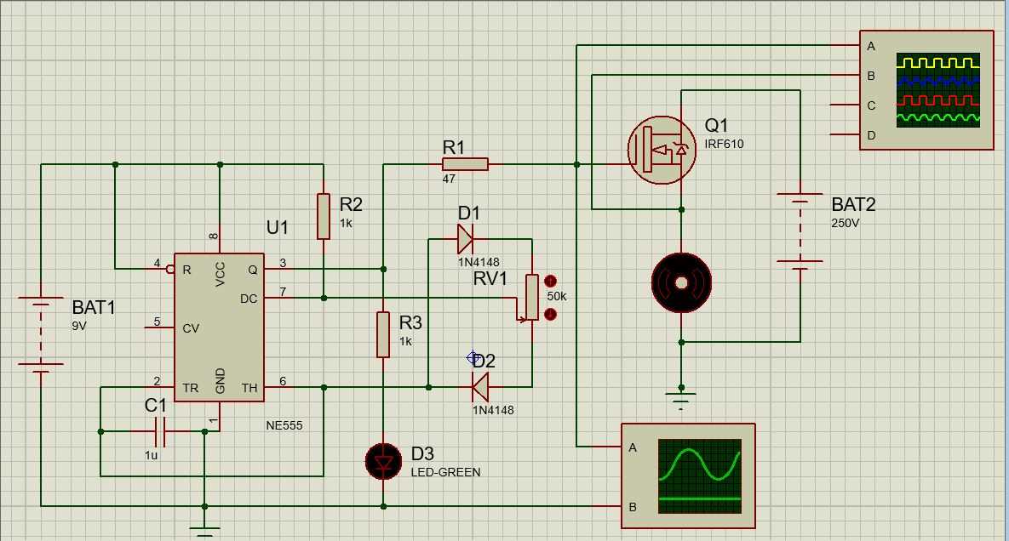Select the green LED D3
The image size is (1009, 541).
tap(383, 460)
